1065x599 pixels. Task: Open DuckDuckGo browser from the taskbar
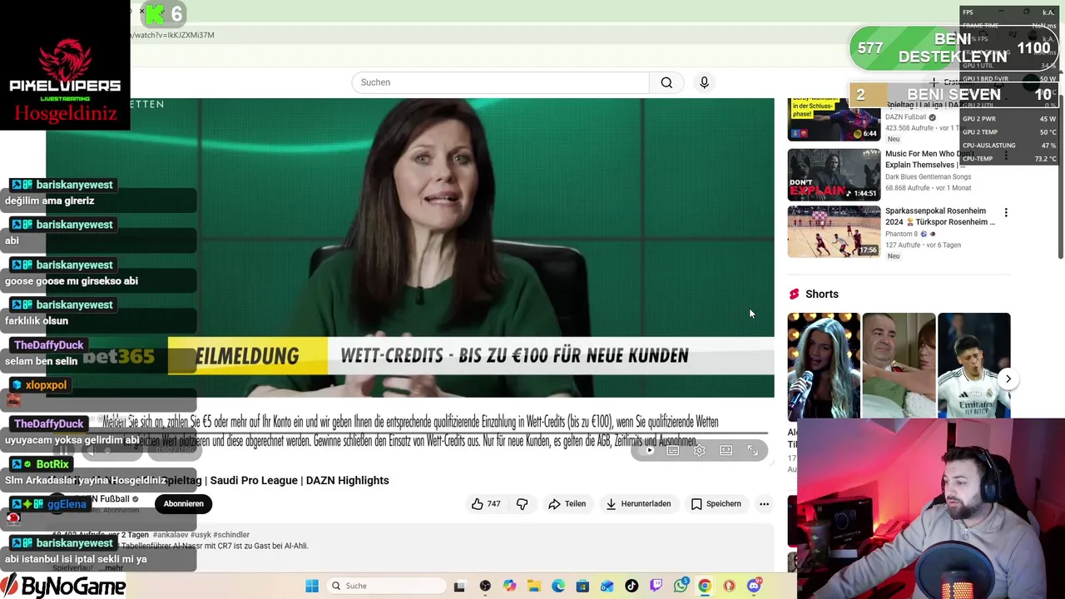(x=730, y=586)
